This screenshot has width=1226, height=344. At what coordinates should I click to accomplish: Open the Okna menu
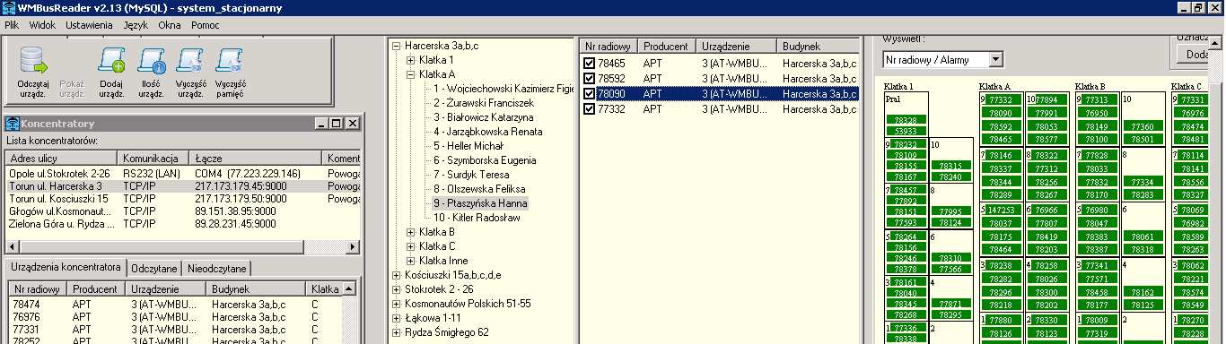[x=170, y=25]
